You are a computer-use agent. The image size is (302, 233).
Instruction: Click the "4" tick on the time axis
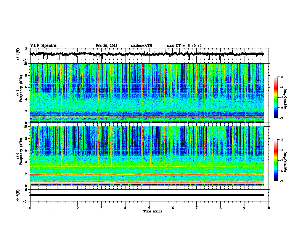pyautogui.click(x=125, y=208)
